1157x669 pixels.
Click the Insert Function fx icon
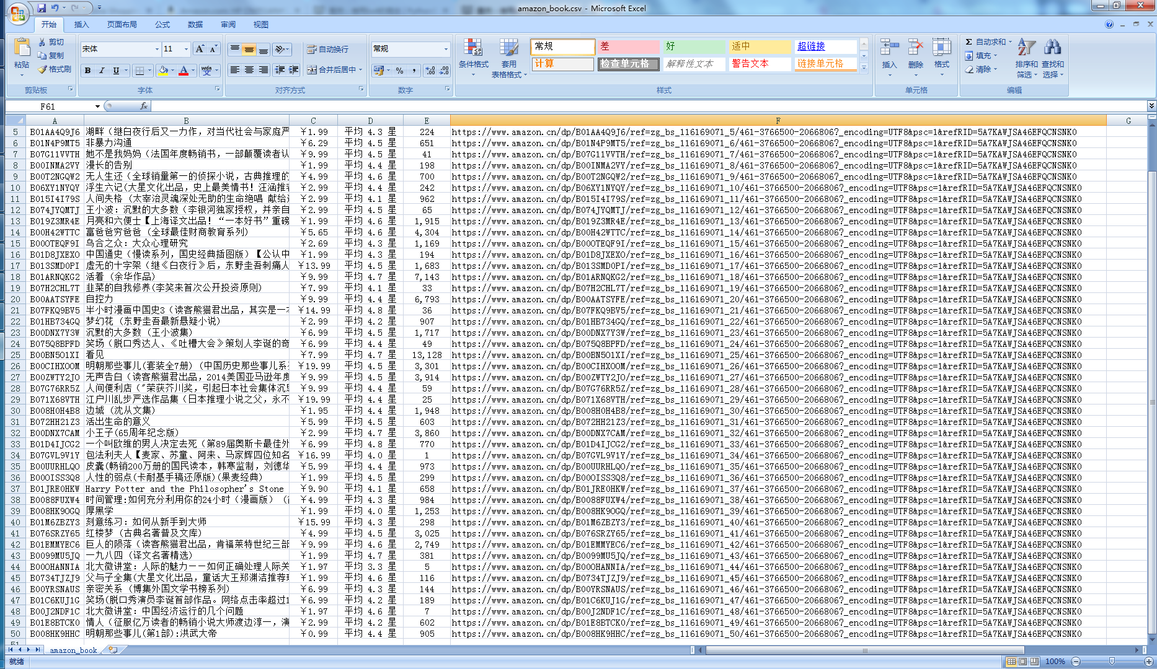tap(144, 107)
